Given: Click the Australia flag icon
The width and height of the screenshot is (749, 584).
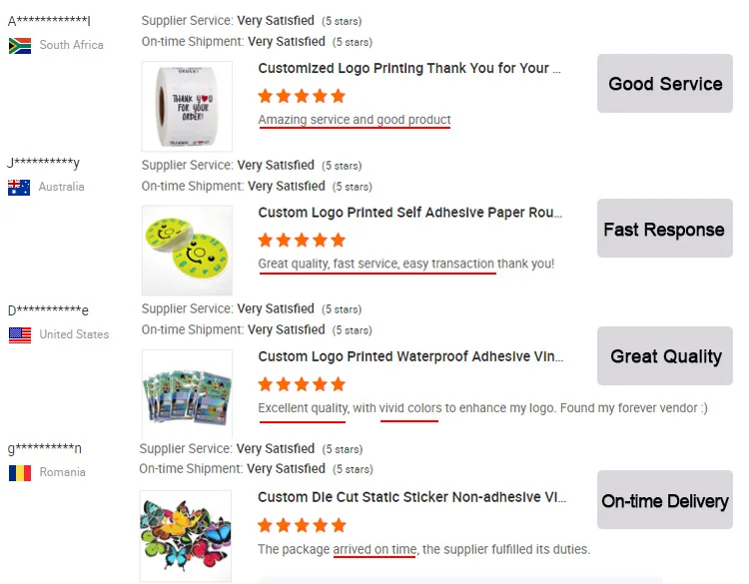Looking at the screenshot, I should click(19, 188).
